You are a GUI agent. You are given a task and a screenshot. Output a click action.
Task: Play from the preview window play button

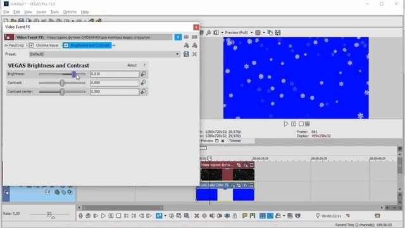click(x=285, y=124)
